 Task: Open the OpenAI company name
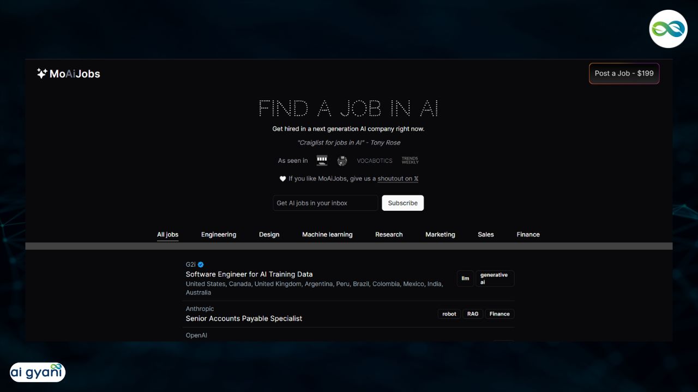pyautogui.click(x=196, y=335)
